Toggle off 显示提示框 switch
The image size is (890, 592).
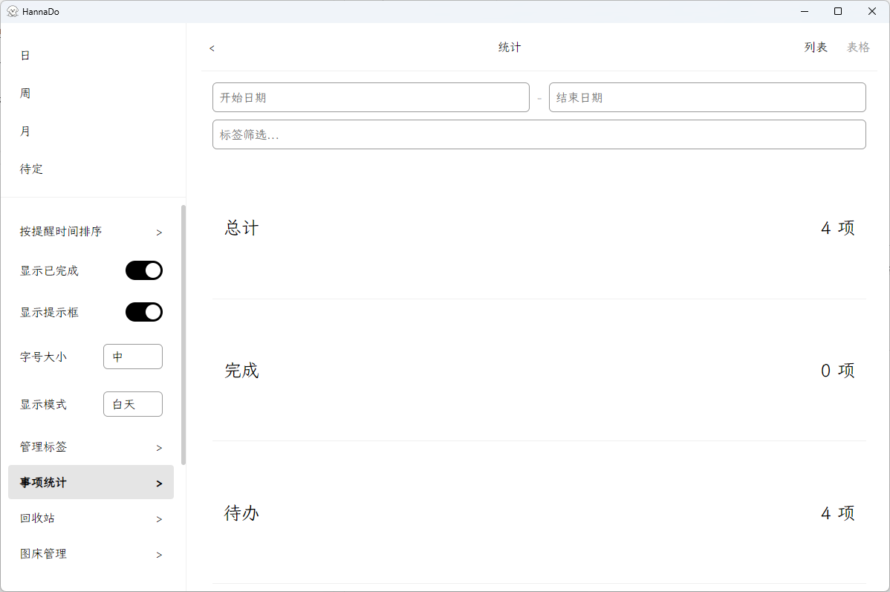[143, 311]
